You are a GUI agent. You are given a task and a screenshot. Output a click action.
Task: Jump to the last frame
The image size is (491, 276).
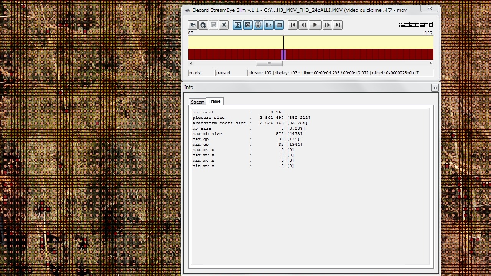pyautogui.click(x=338, y=25)
